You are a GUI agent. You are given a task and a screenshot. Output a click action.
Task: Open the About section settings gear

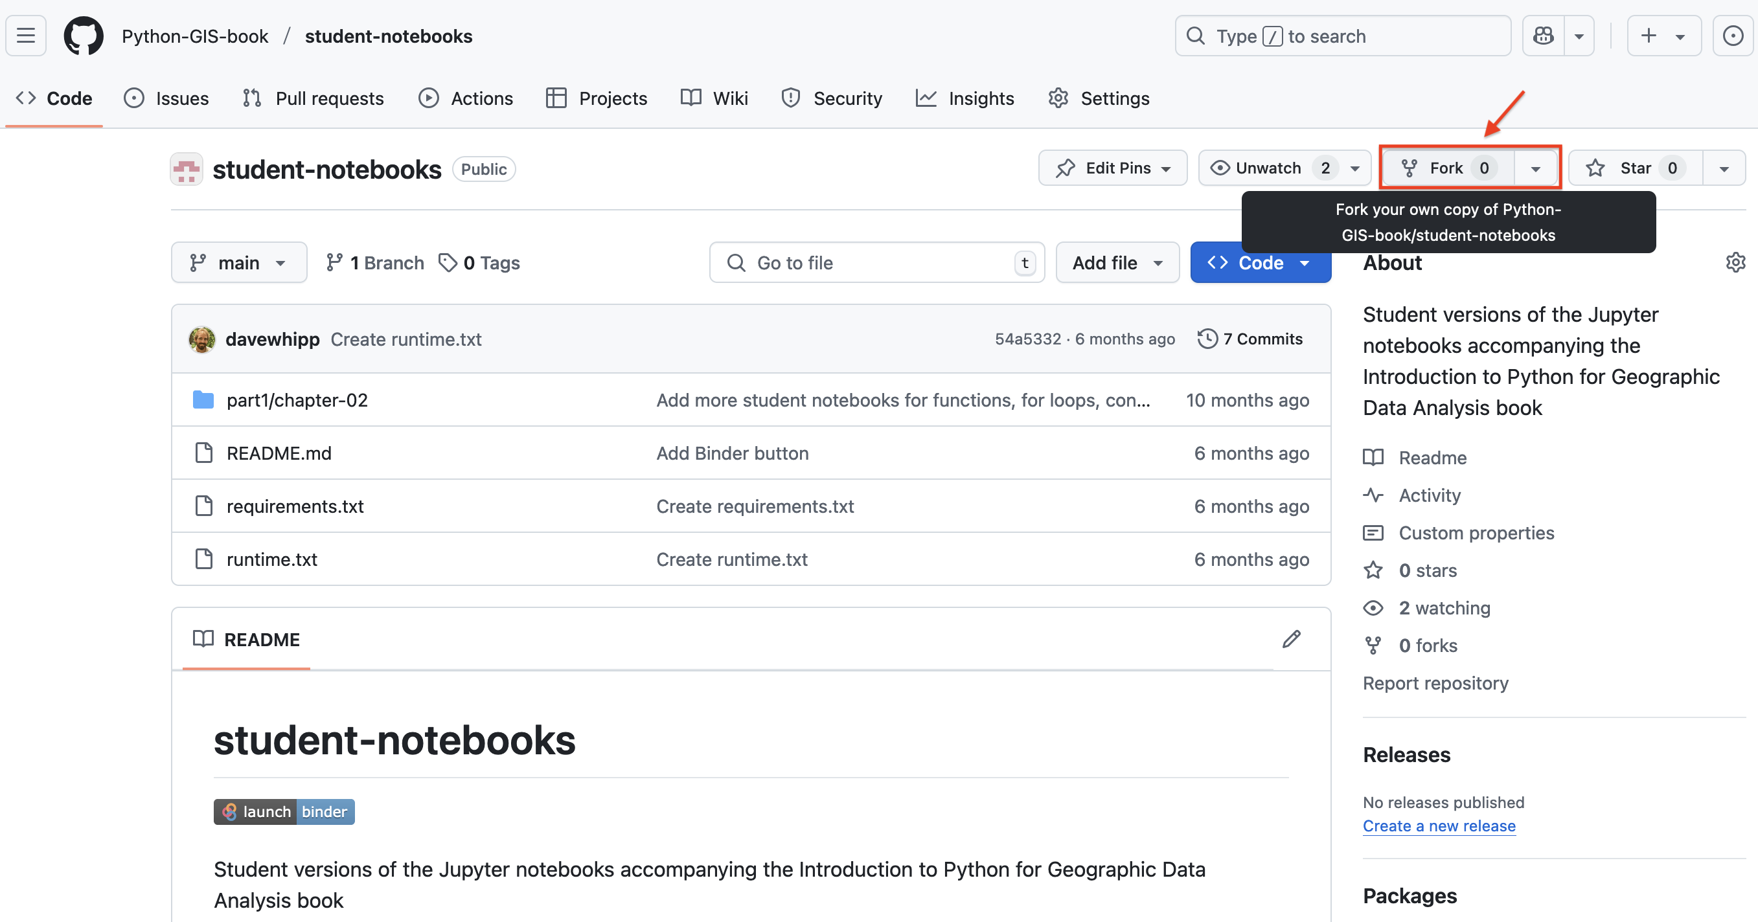1735,263
